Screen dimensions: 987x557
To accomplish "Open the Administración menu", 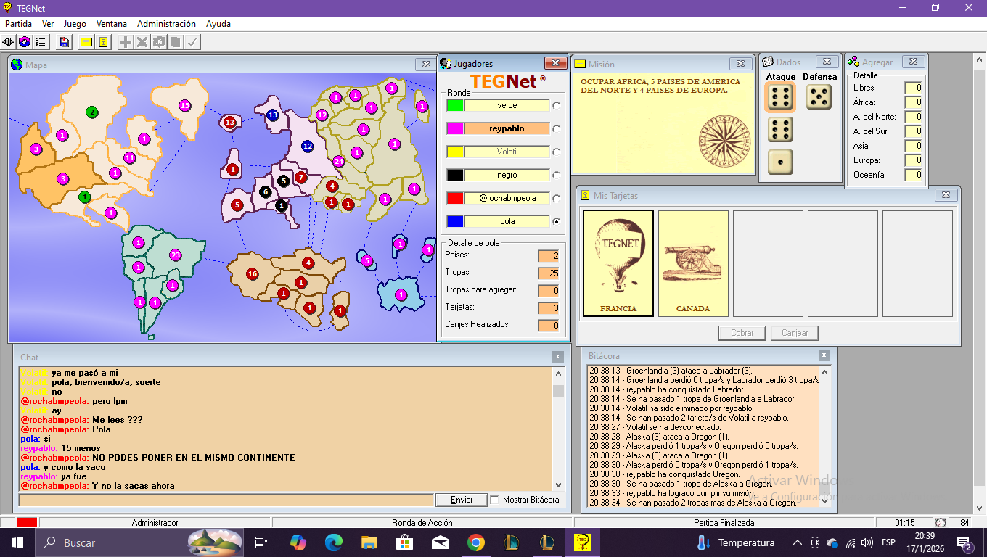I will (x=166, y=24).
